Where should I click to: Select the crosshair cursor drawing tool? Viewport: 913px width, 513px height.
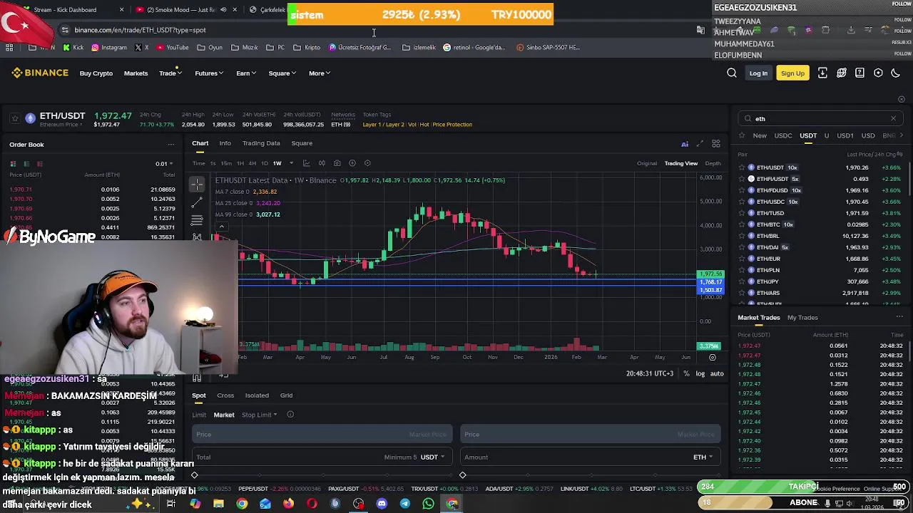(x=197, y=185)
